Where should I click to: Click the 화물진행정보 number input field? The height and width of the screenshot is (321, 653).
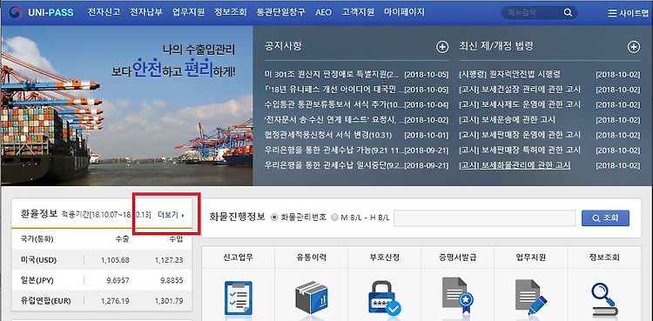click(x=484, y=217)
